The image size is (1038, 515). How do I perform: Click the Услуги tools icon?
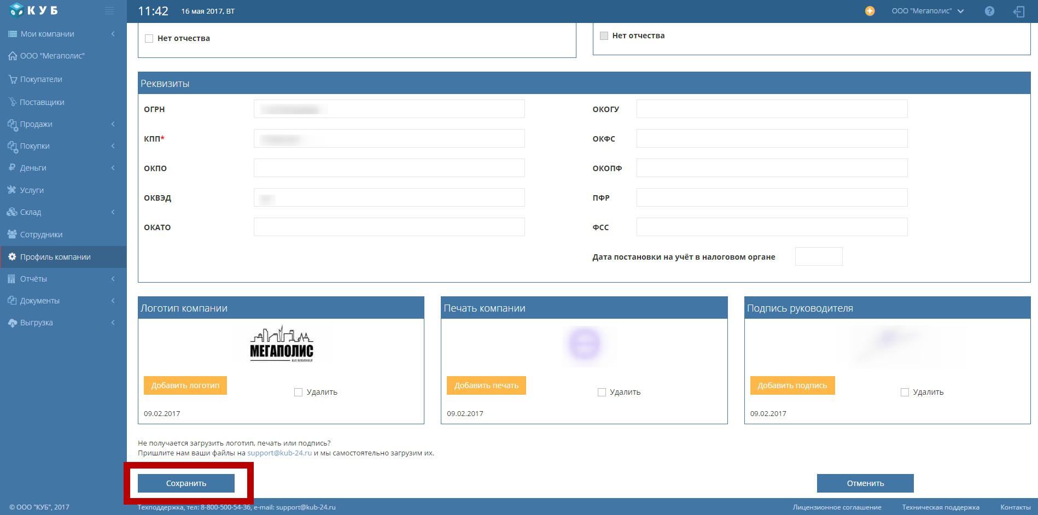11,190
